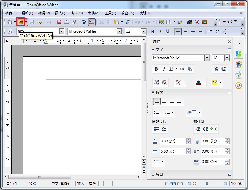This screenshot has height=190, width=248.
Task: Open the 插入 menu
Action: 60,13
